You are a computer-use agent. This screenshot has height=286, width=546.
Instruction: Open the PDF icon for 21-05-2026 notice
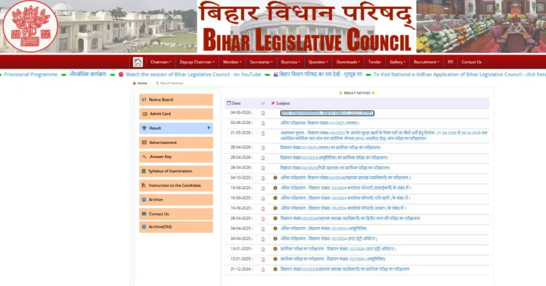pyautogui.click(x=263, y=133)
